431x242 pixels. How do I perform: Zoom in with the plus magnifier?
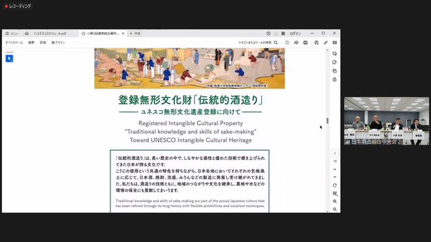click(x=335, y=202)
